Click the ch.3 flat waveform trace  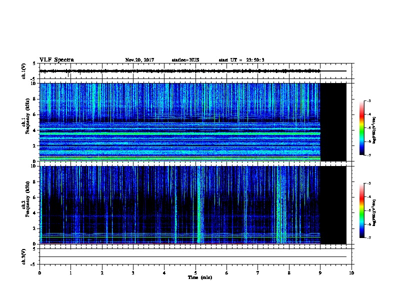point(193,257)
